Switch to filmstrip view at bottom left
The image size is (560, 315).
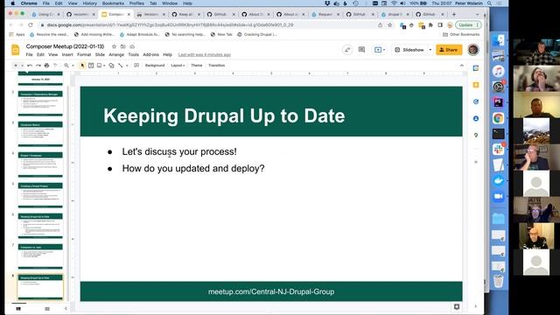pyautogui.click(x=18, y=309)
